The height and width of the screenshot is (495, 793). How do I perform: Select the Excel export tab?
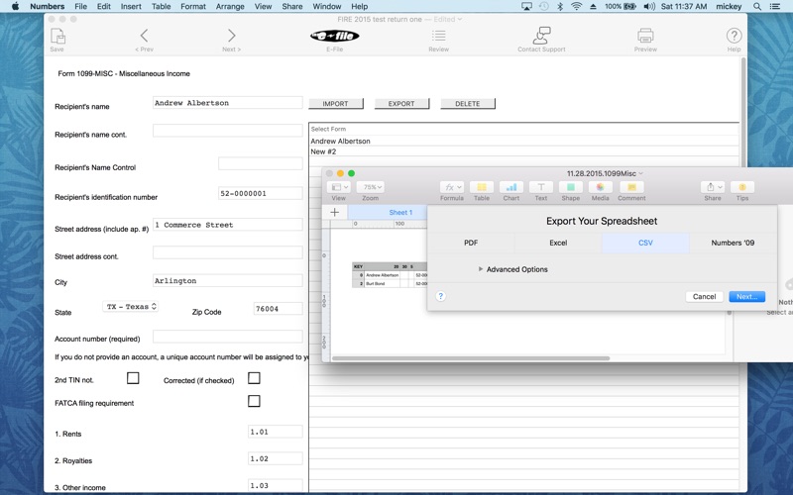click(558, 243)
